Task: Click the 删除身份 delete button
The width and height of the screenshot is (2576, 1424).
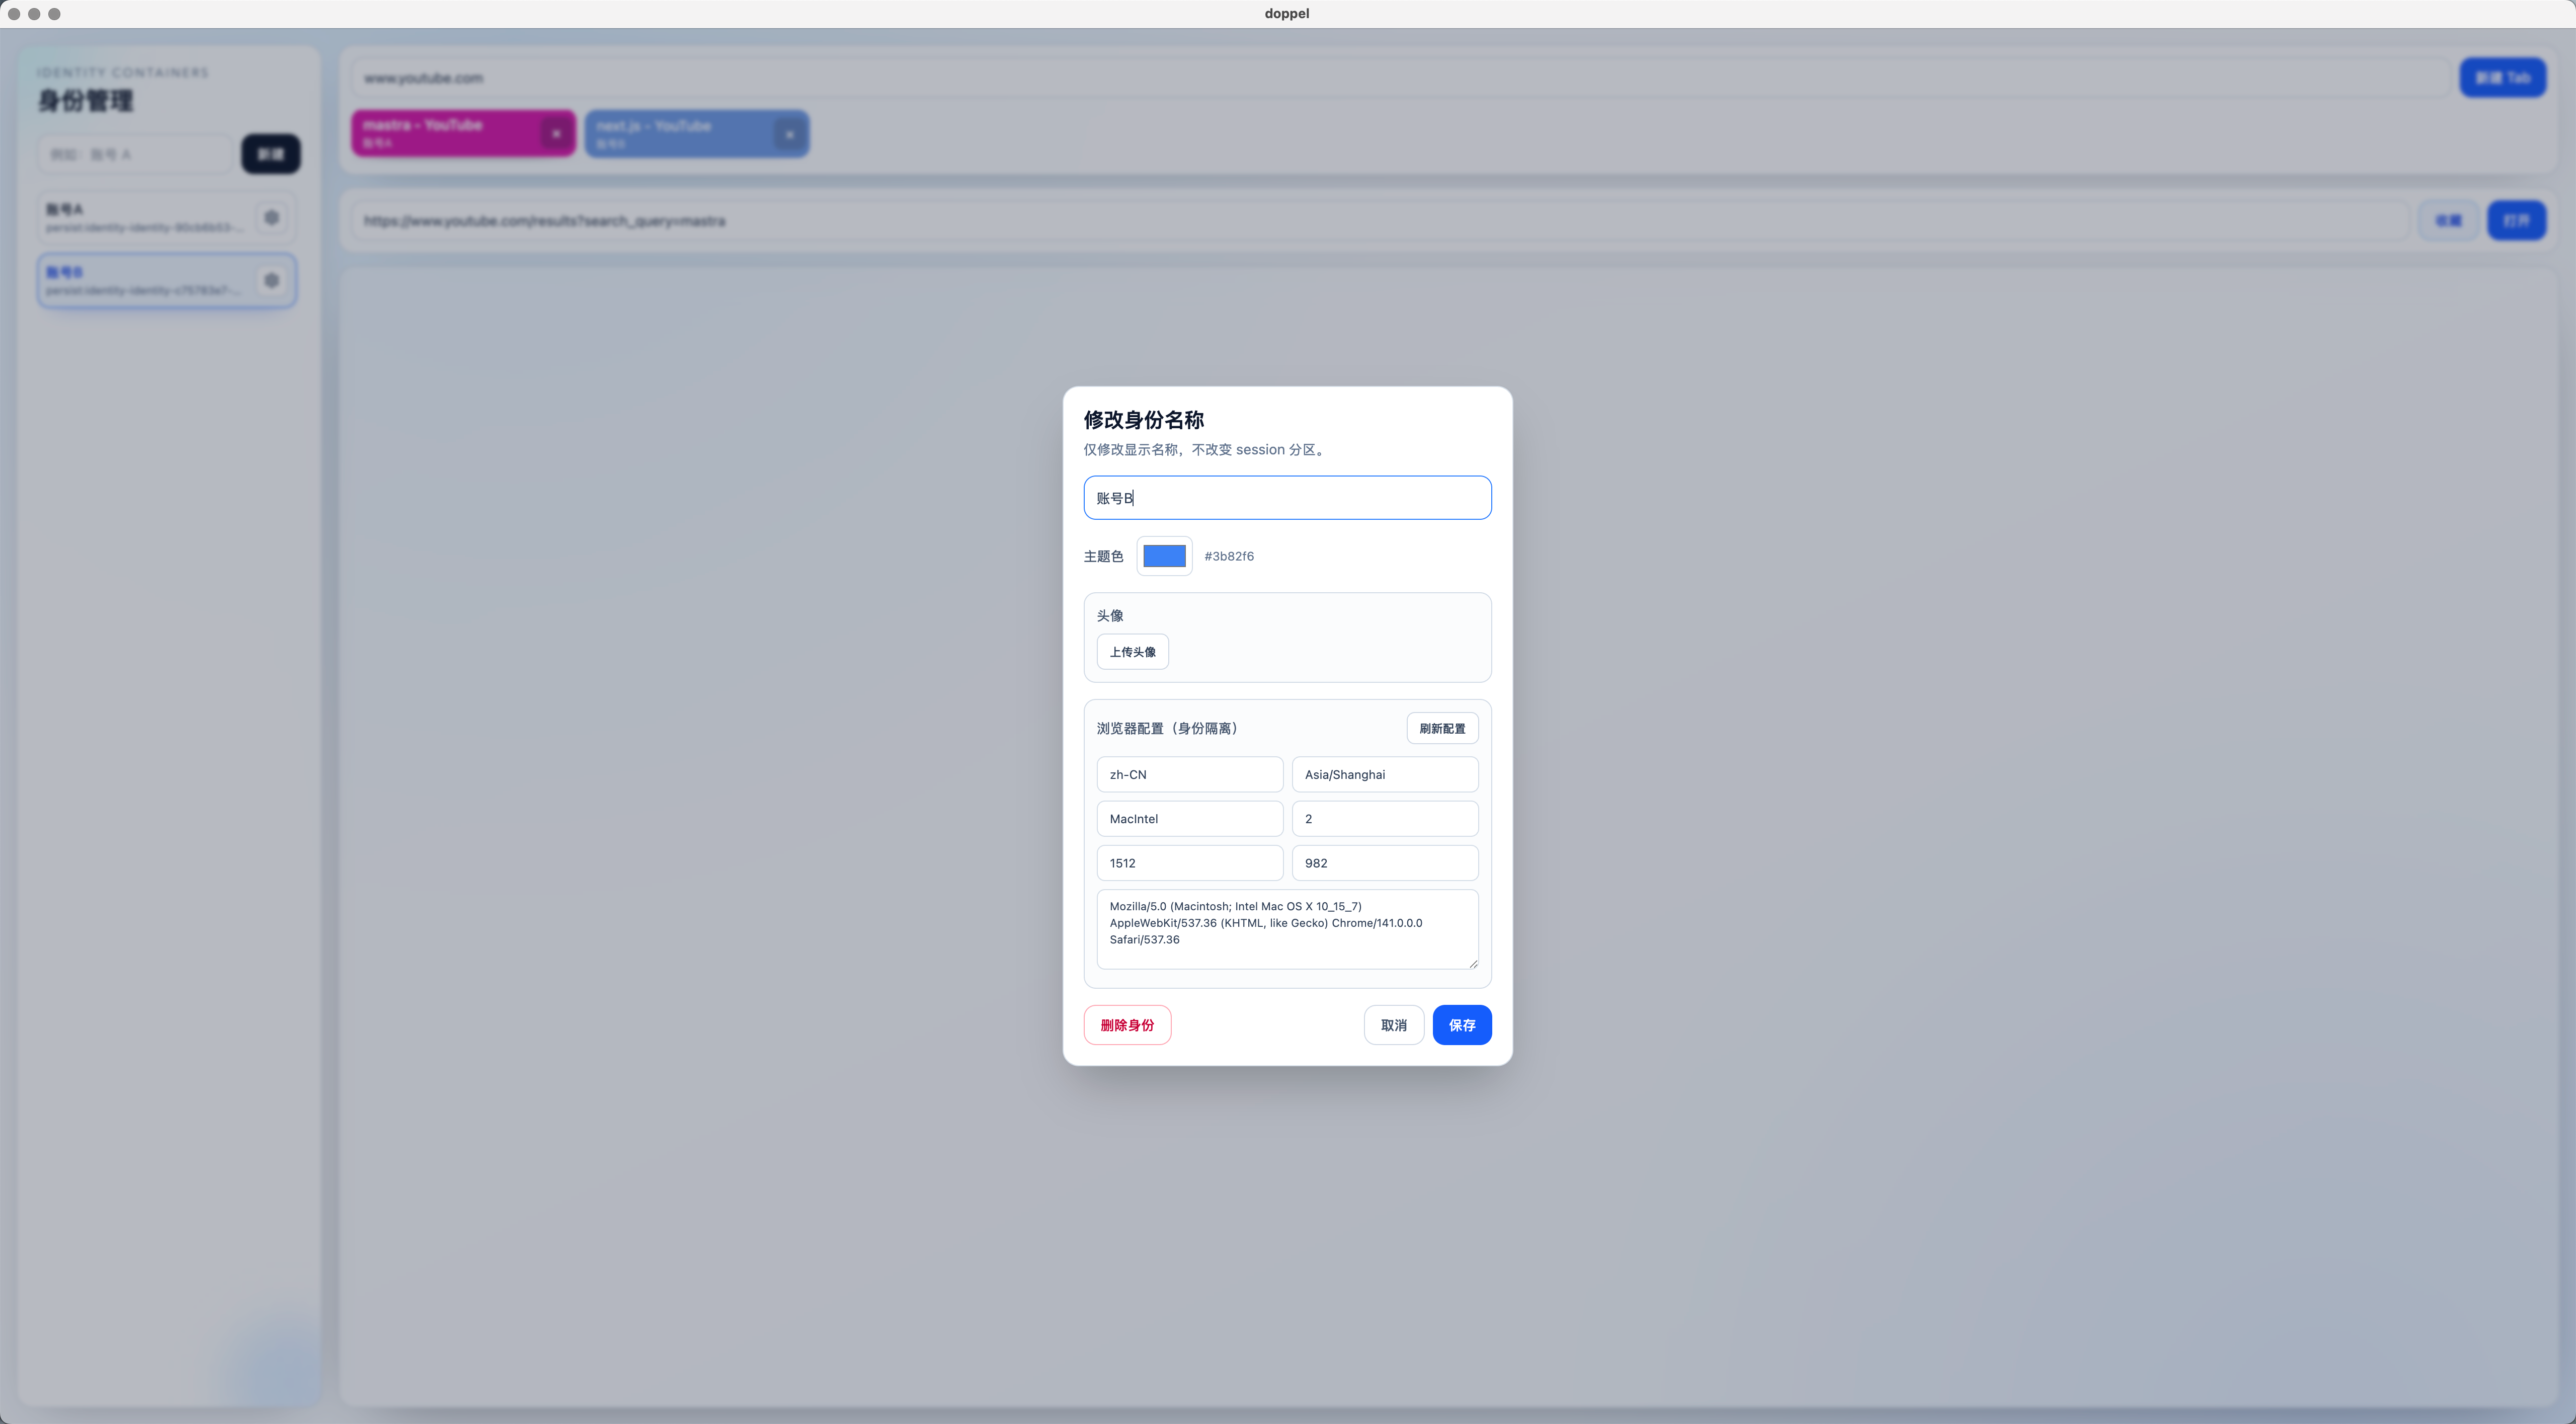Action: pyautogui.click(x=1127, y=1025)
